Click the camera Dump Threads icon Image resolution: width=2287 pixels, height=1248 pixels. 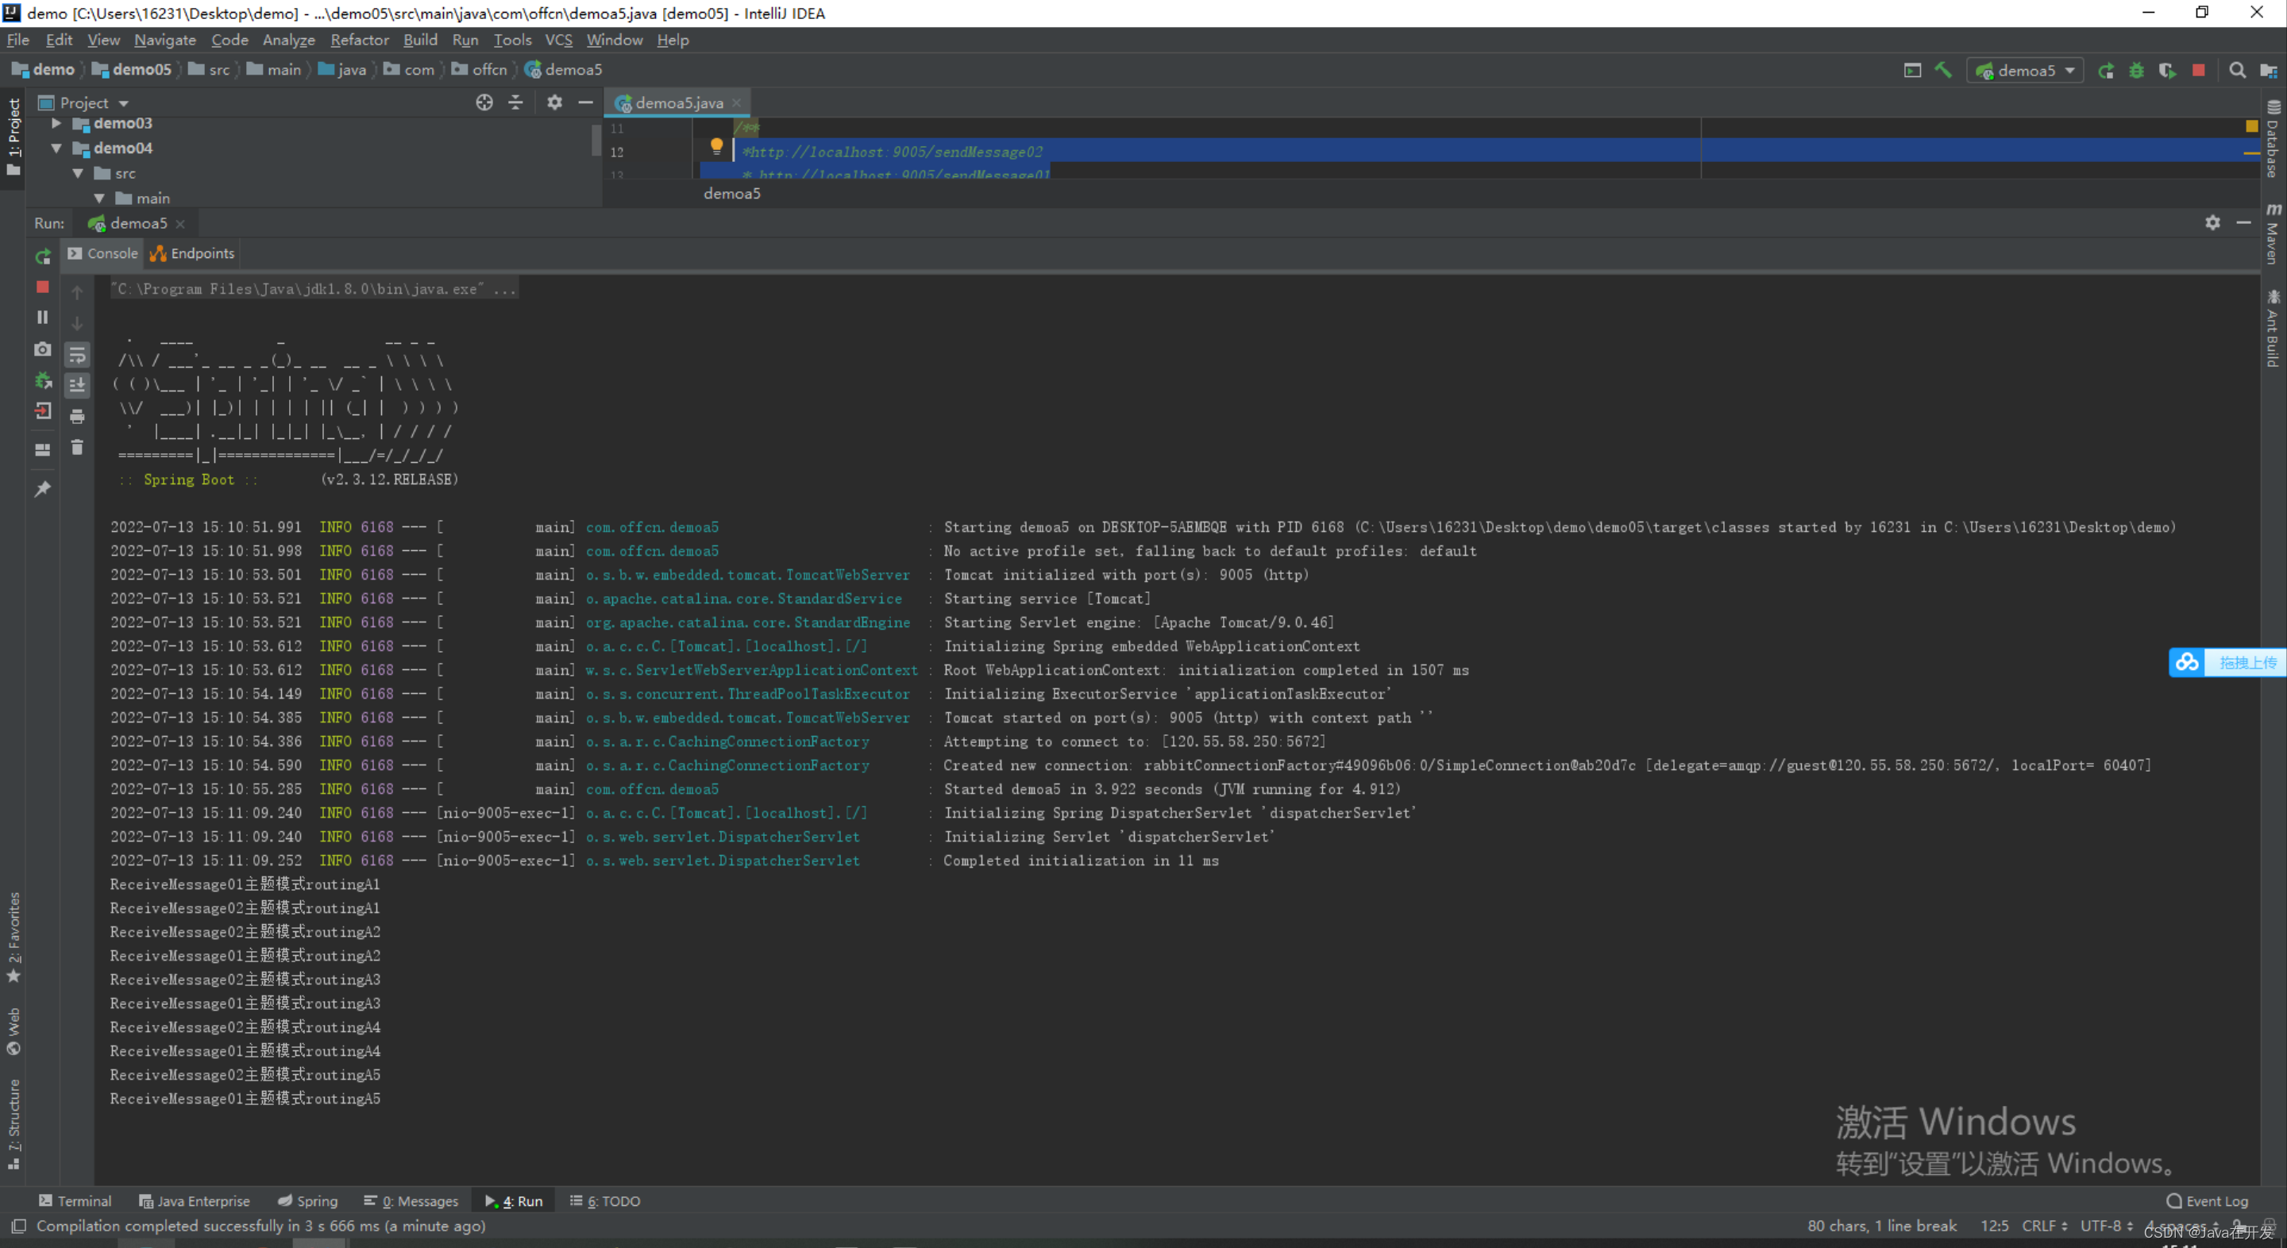tap(43, 349)
